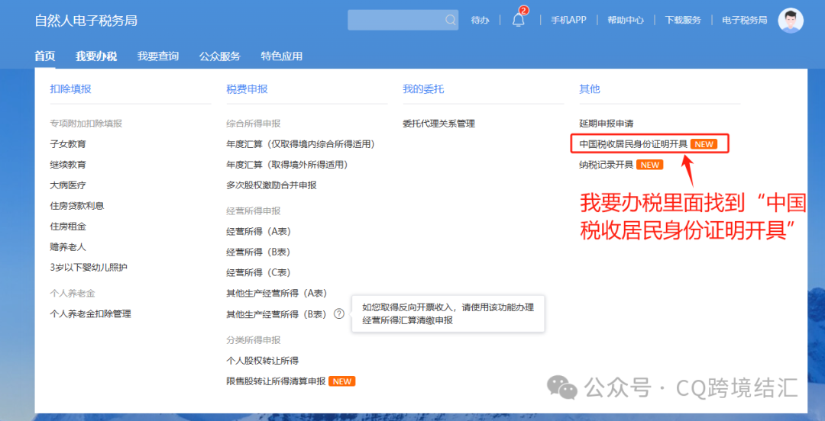The height and width of the screenshot is (421, 825).
Task: Click the 经营所得申报 subheading
Action: coord(254,210)
